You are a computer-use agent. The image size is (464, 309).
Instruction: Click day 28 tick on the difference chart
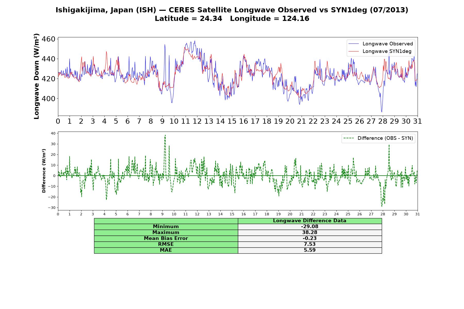pos(383,214)
